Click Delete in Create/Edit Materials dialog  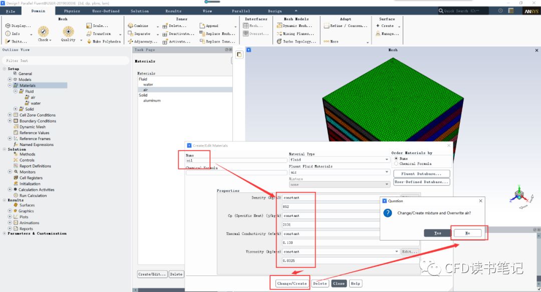pos(320,283)
